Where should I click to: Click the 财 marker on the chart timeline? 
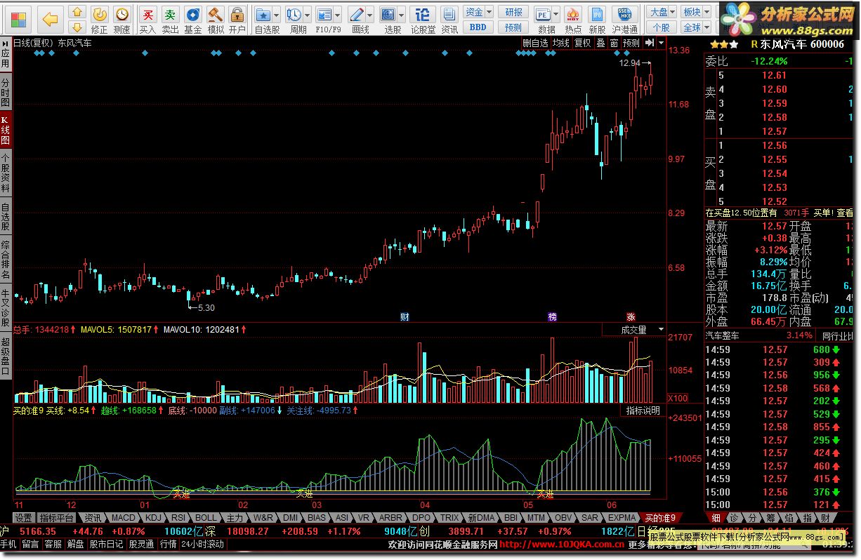(x=405, y=316)
